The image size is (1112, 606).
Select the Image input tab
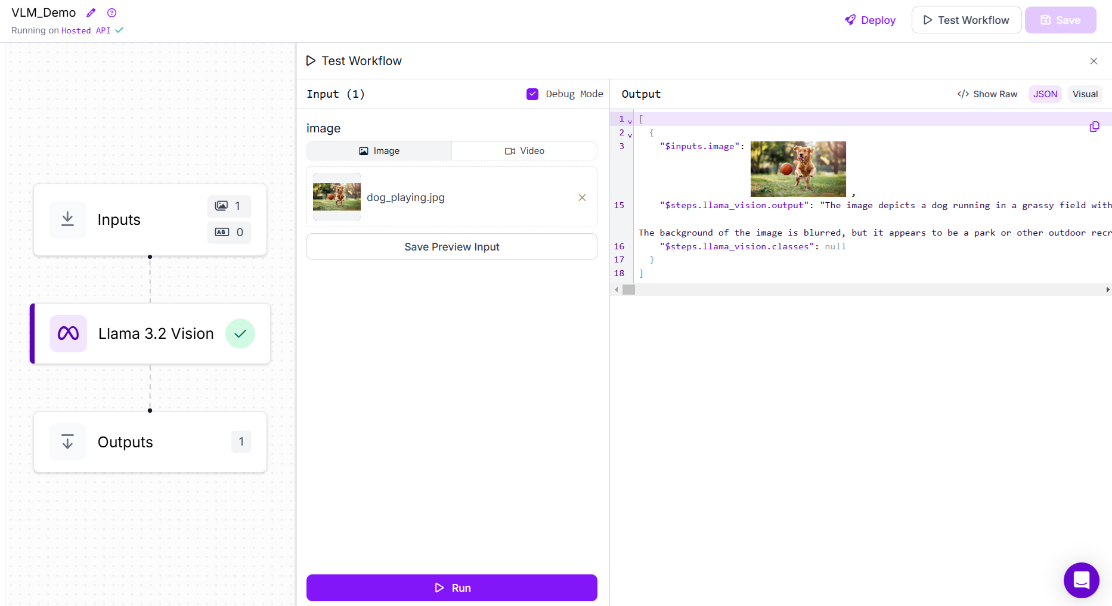[x=379, y=151]
